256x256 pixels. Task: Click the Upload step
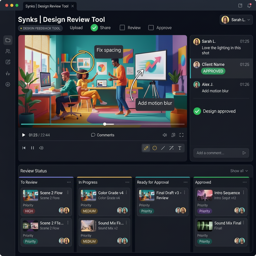(76, 28)
